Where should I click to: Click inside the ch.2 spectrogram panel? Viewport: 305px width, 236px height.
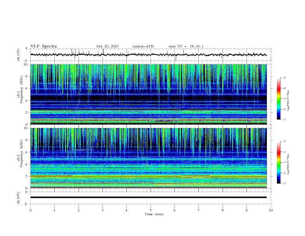[148, 158]
